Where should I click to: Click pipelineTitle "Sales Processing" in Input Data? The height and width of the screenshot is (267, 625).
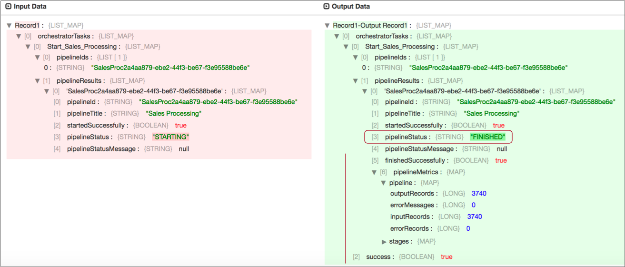pyautogui.click(x=174, y=114)
